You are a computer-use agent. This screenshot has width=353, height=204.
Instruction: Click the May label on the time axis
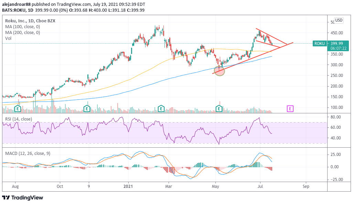pyautogui.click(x=215, y=186)
